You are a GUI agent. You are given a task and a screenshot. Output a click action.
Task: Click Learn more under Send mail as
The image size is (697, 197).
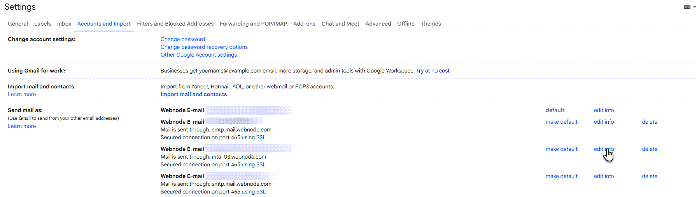22,126
